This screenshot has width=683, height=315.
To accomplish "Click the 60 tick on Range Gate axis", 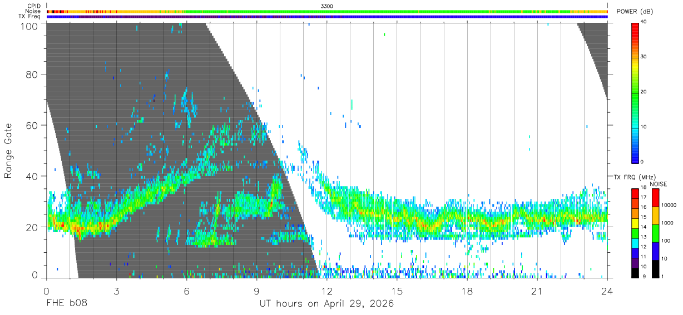I will (32, 125).
